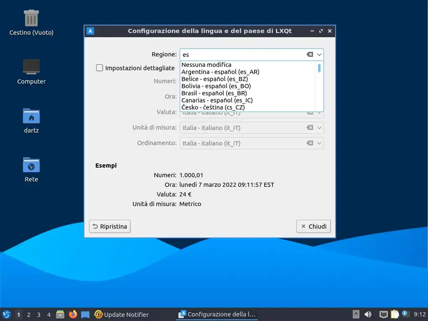The height and width of the screenshot is (321, 428).
Task: Launch Firefox from the taskbar
Action: click(73, 314)
